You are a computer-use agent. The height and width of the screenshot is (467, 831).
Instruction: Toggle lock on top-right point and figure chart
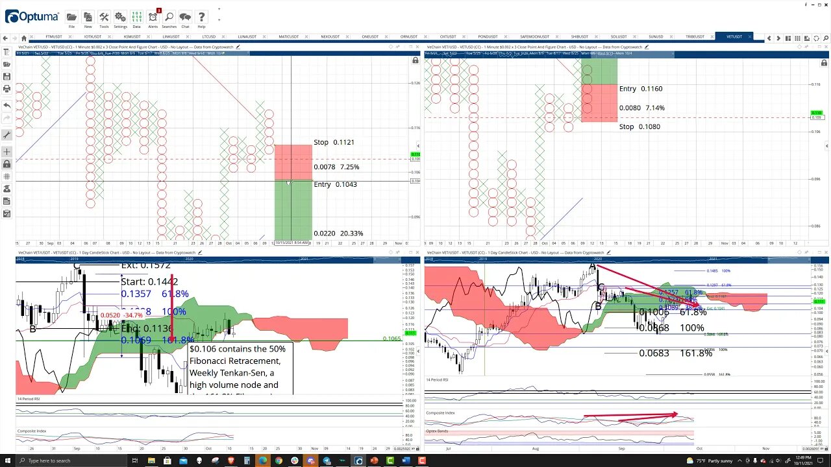(825, 63)
